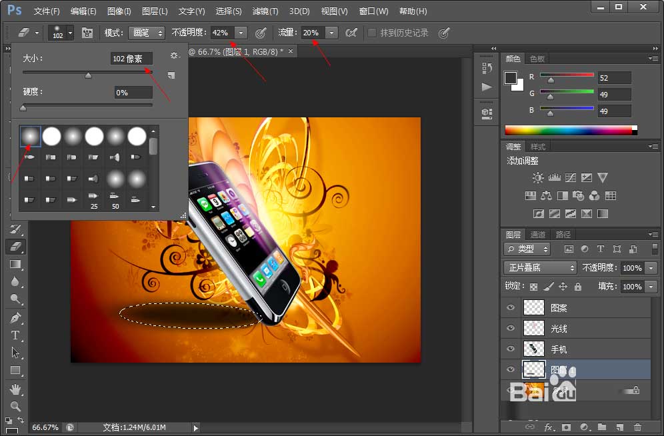664x436 pixels.
Task: Click the layer styles fx icon
Action: [549, 427]
